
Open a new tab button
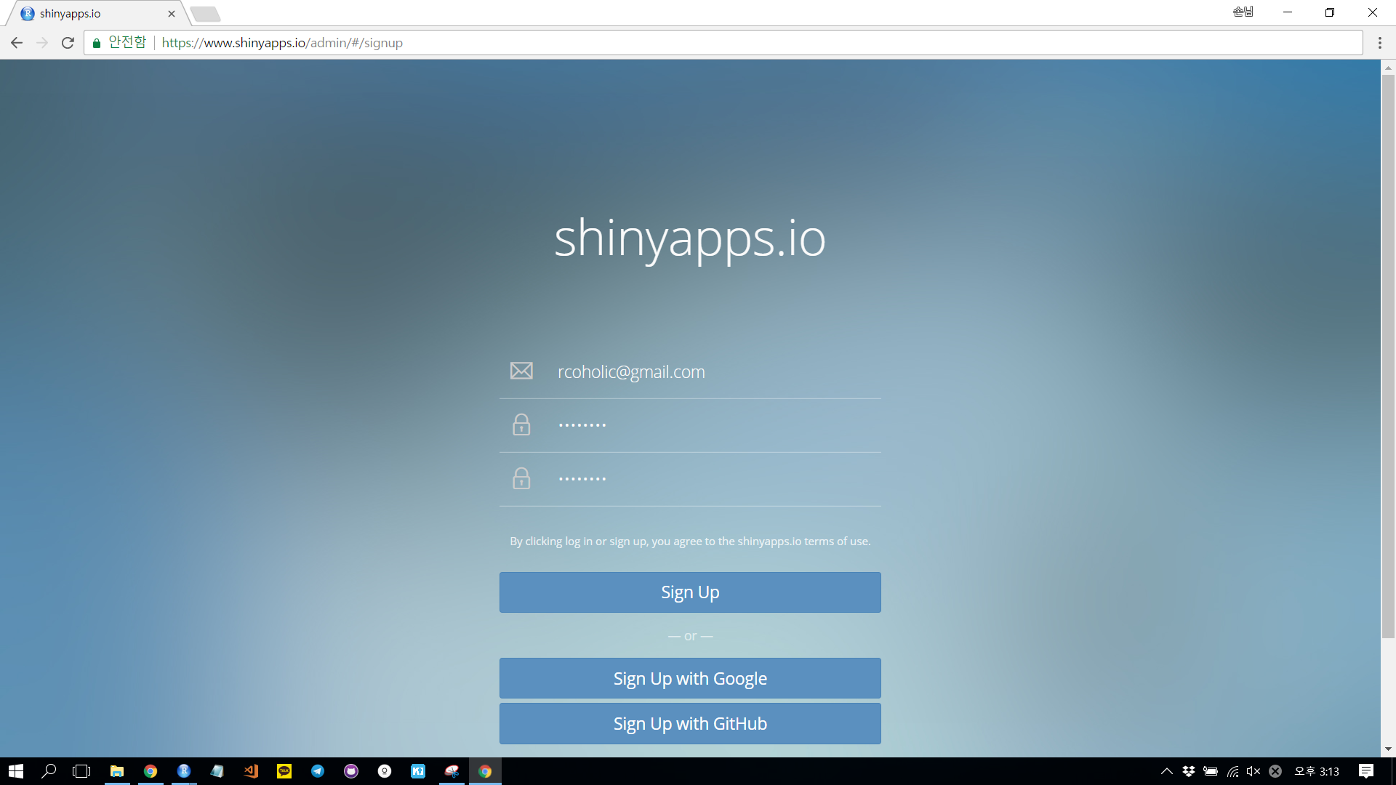(206, 14)
